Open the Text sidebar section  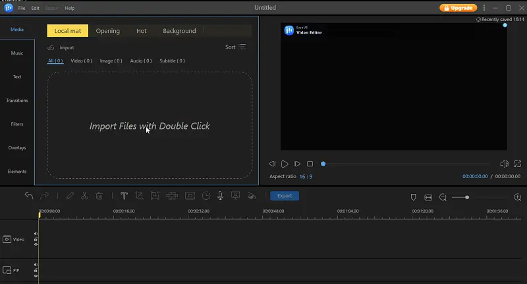pos(17,77)
